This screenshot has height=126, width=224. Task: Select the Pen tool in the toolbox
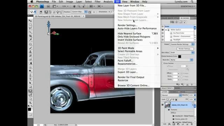click(30, 75)
